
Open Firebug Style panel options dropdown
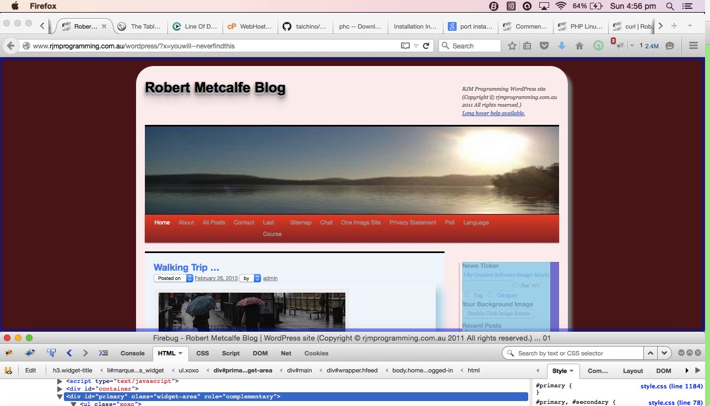(x=572, y=371)
